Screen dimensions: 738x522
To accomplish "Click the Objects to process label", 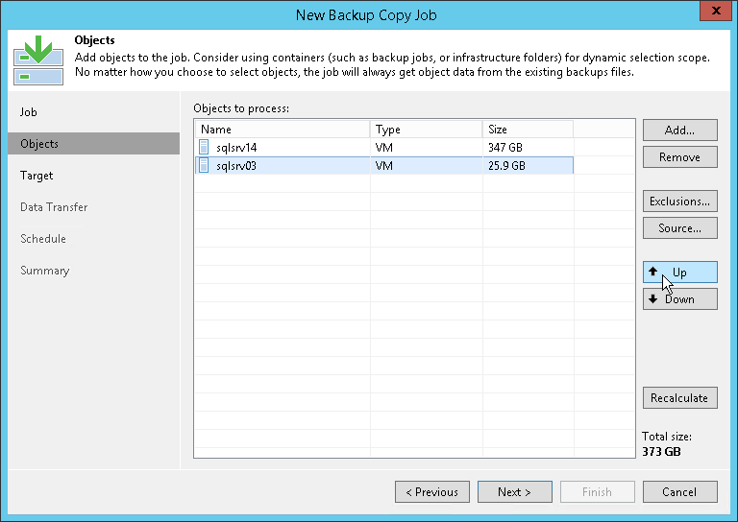I will point(241,108).
